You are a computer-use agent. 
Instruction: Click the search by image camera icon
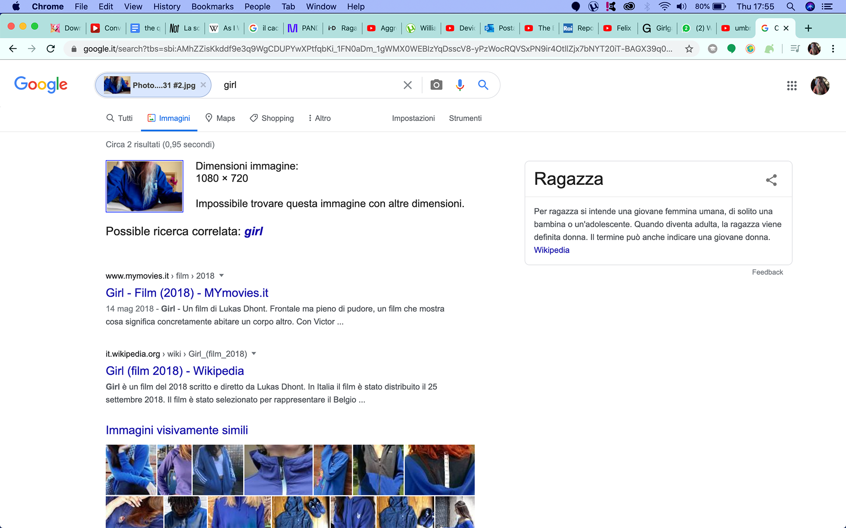pyautogui.click(x=436, y=85)
